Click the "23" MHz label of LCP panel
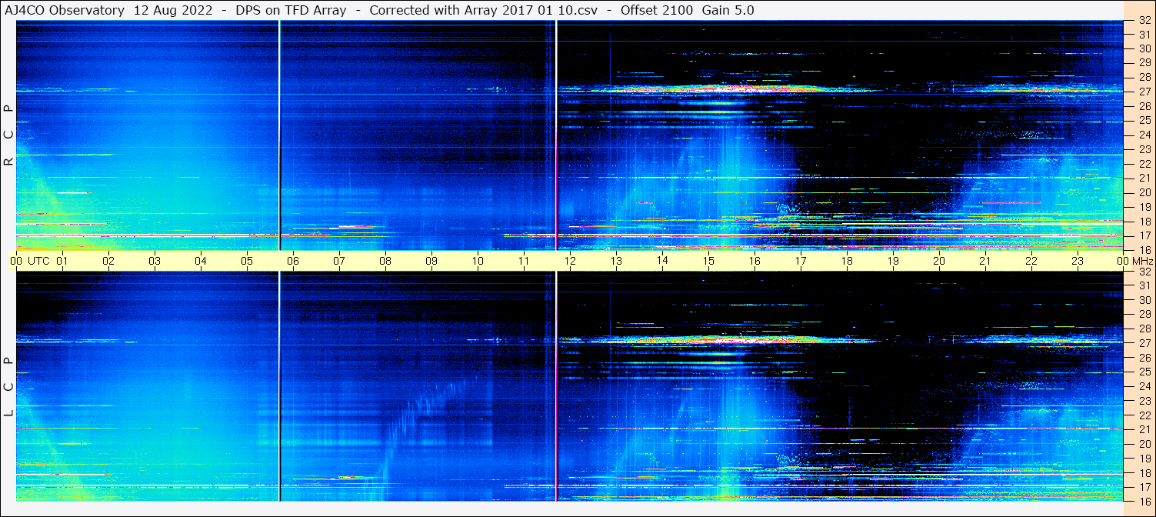 pos(1144,401)
